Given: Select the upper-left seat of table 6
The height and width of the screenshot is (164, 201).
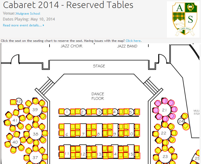Looking at the screenshot, I should point(61,126).
